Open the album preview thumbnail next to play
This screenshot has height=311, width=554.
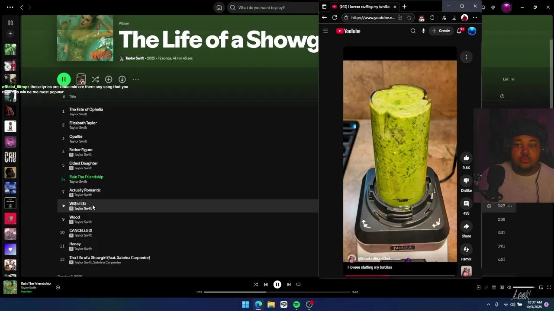[x=81, y=79]
